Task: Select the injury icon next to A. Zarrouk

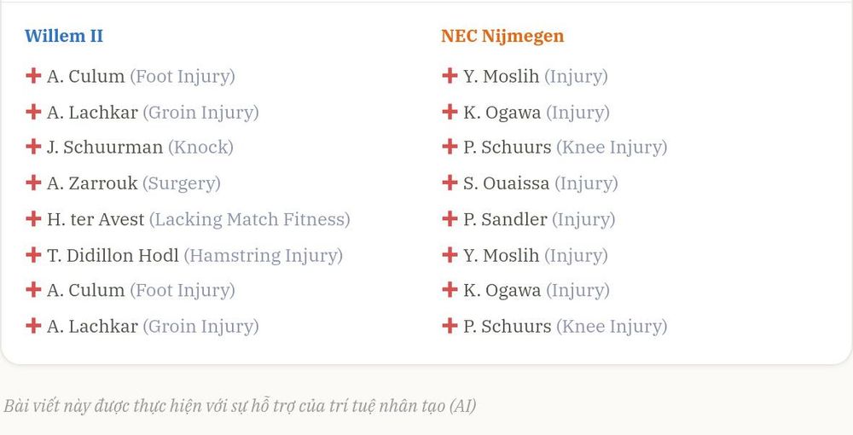Action: (x=33, y=183)
